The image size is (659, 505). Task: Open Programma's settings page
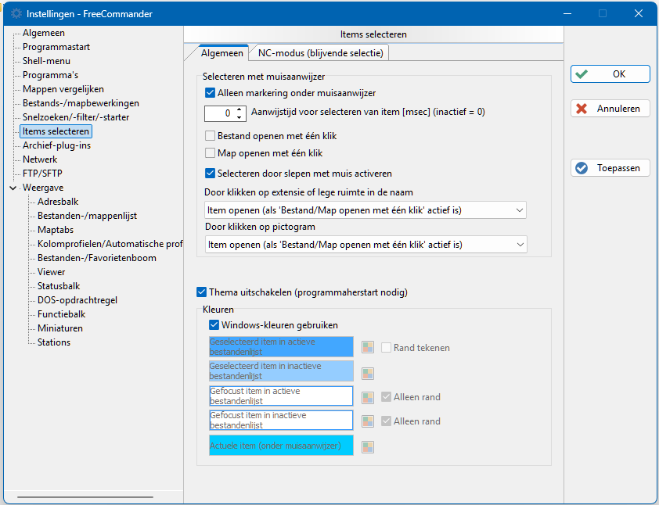coord(50,75)
